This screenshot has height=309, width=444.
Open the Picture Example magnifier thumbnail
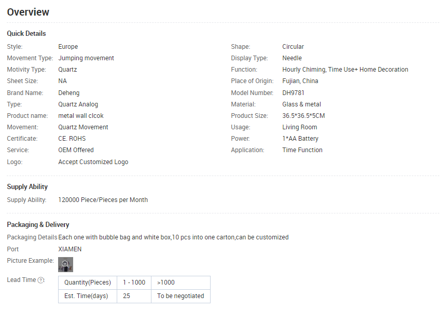coord(65,264)
